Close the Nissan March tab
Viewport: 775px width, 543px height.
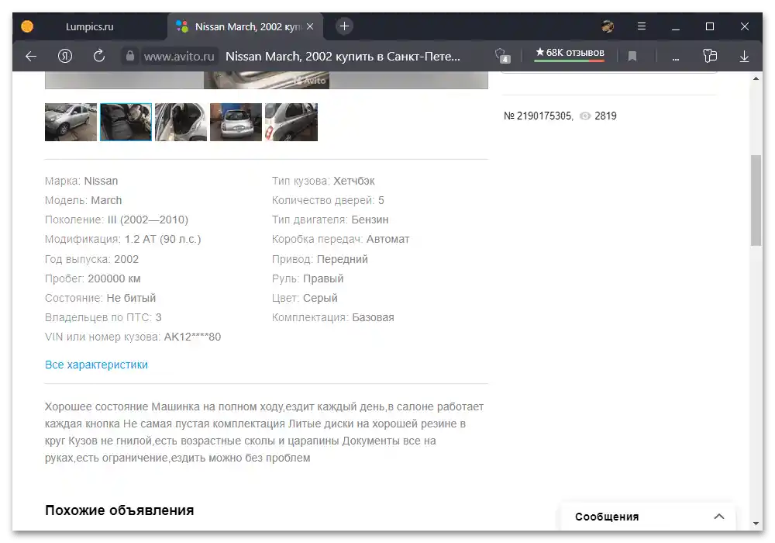click(310, 26)
